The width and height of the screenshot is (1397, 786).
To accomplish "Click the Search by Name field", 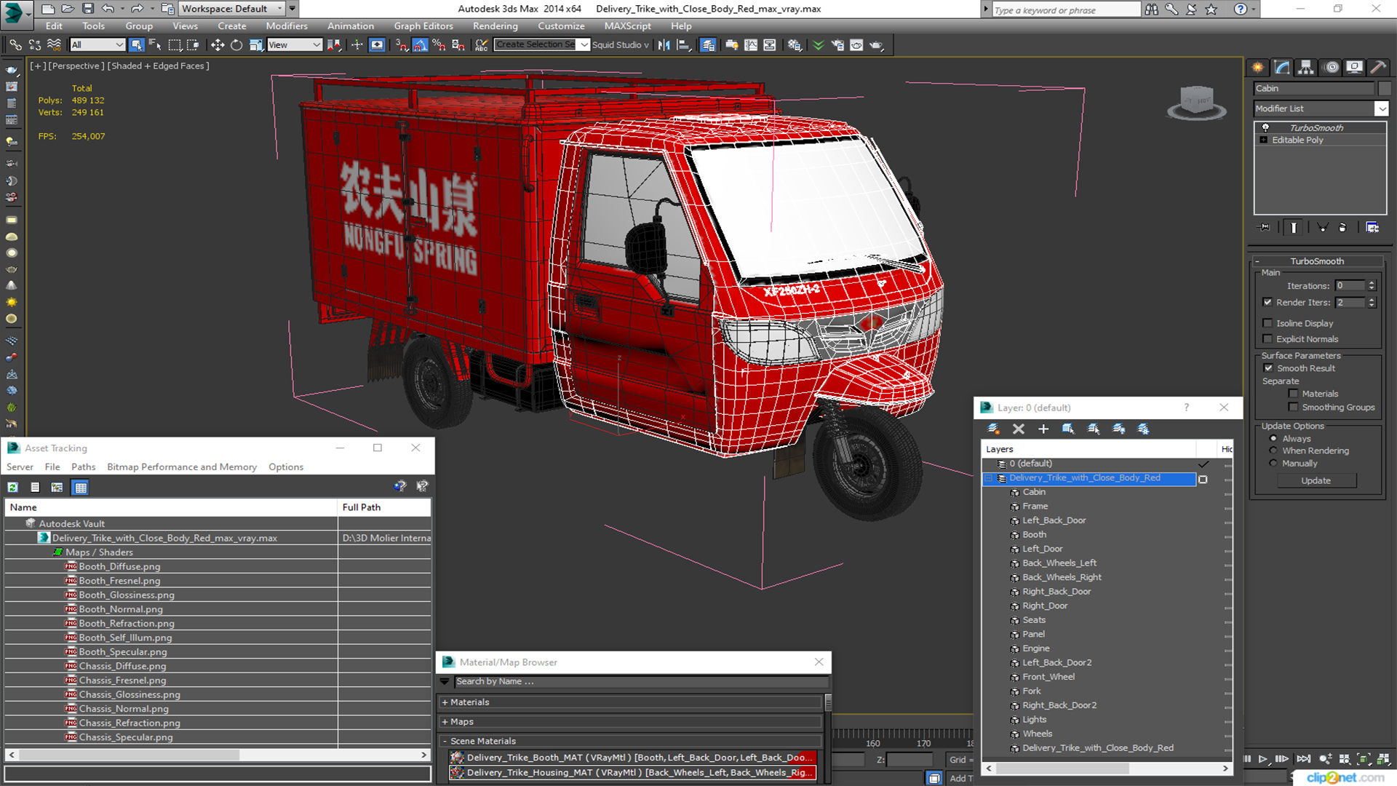I will point(640,682).
